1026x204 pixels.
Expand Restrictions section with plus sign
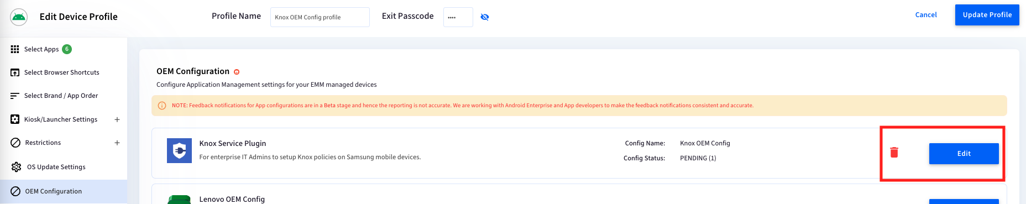(117, 143)
